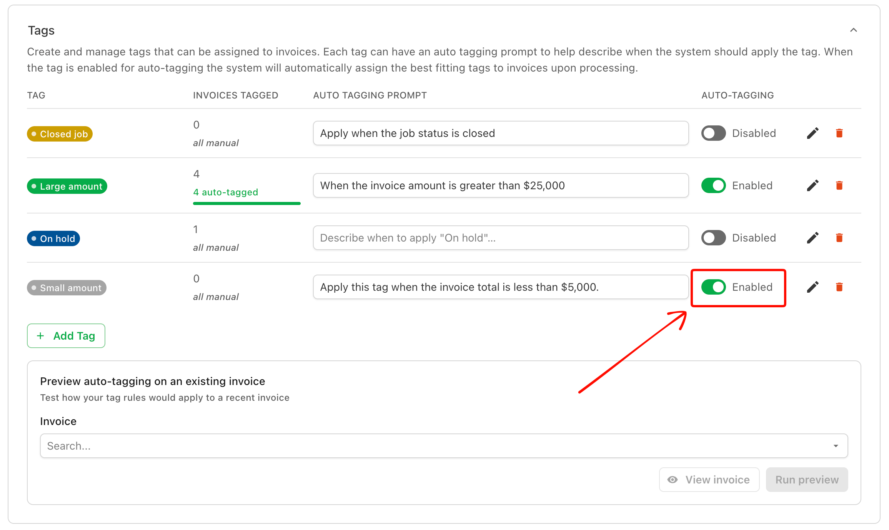Click the '4 auto-tagged' link
Screen dimensions: 889x530
pos(226,192)
